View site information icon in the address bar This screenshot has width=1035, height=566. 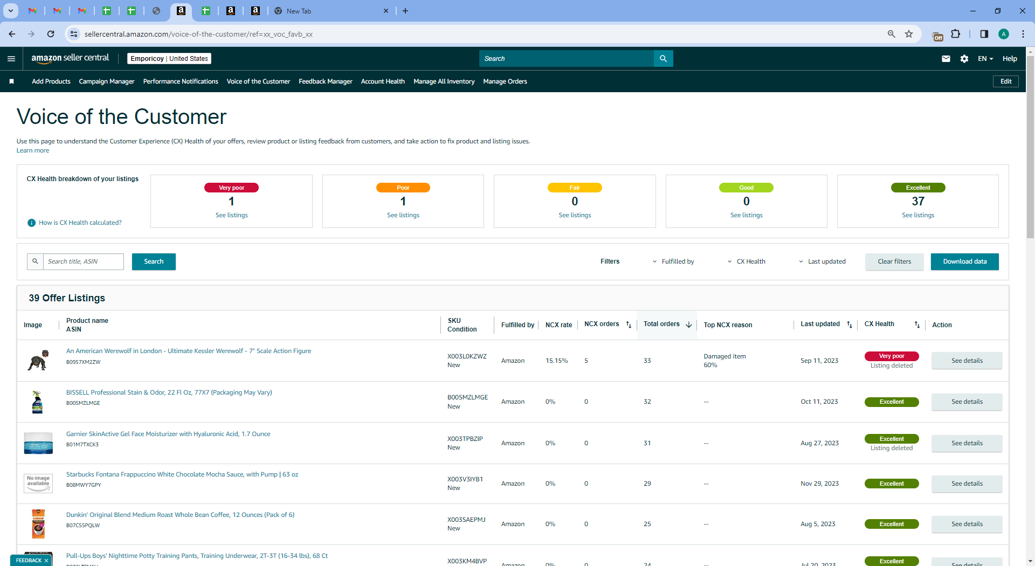point(74,34)
